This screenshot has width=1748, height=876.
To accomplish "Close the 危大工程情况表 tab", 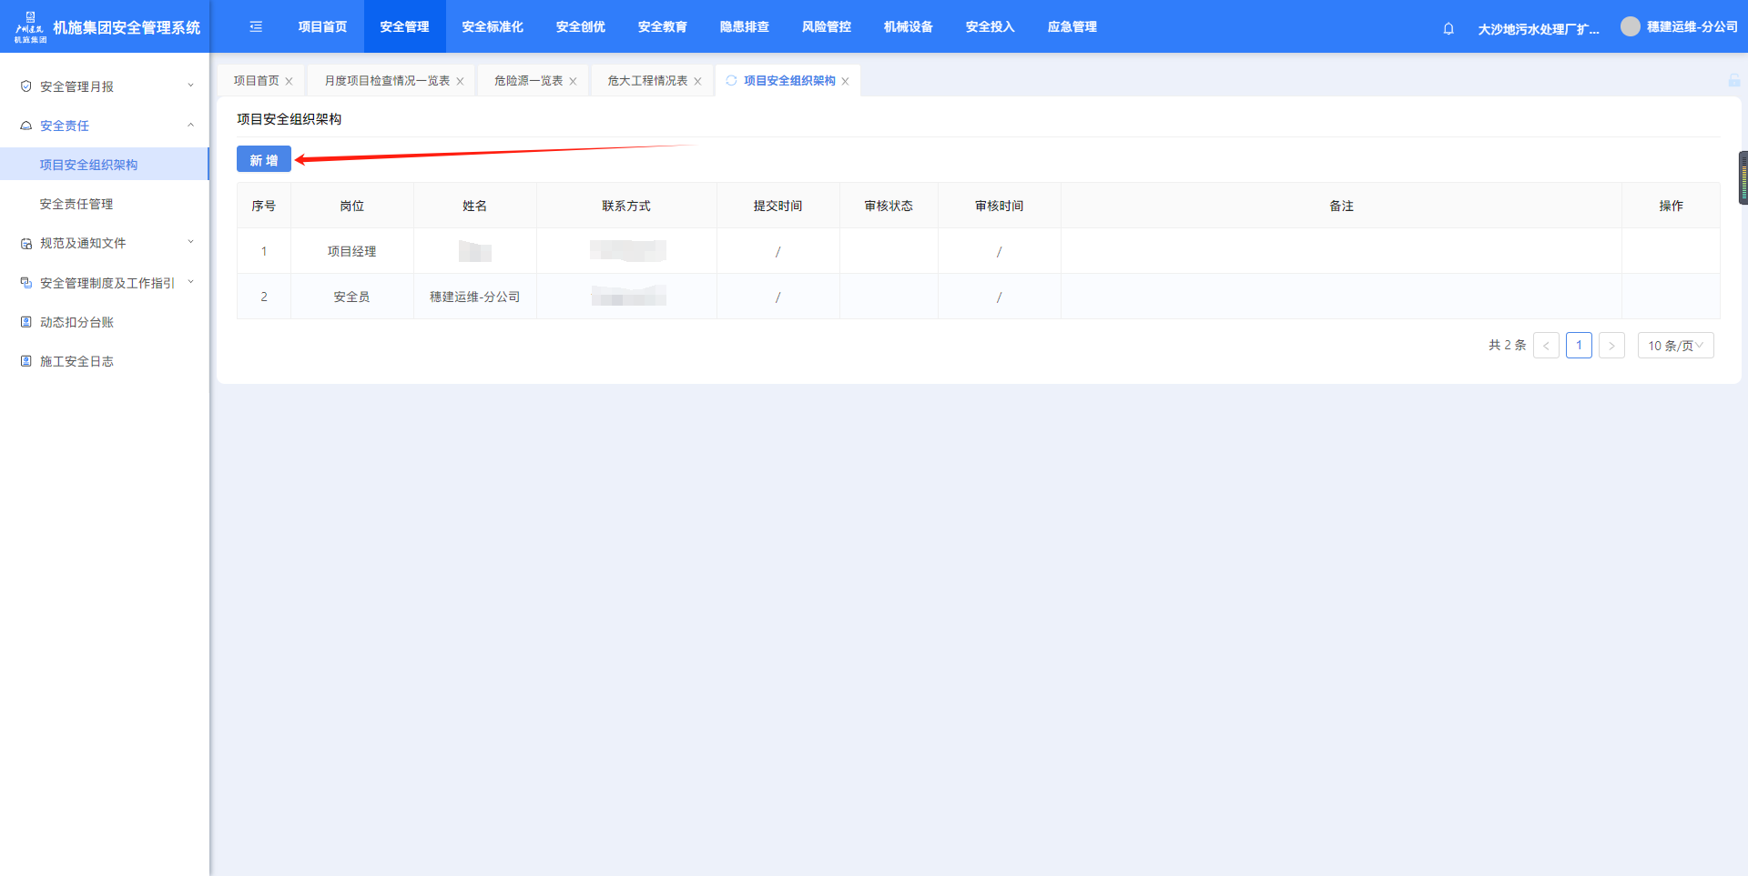I will pyautogui.click(x=697, y=82).
